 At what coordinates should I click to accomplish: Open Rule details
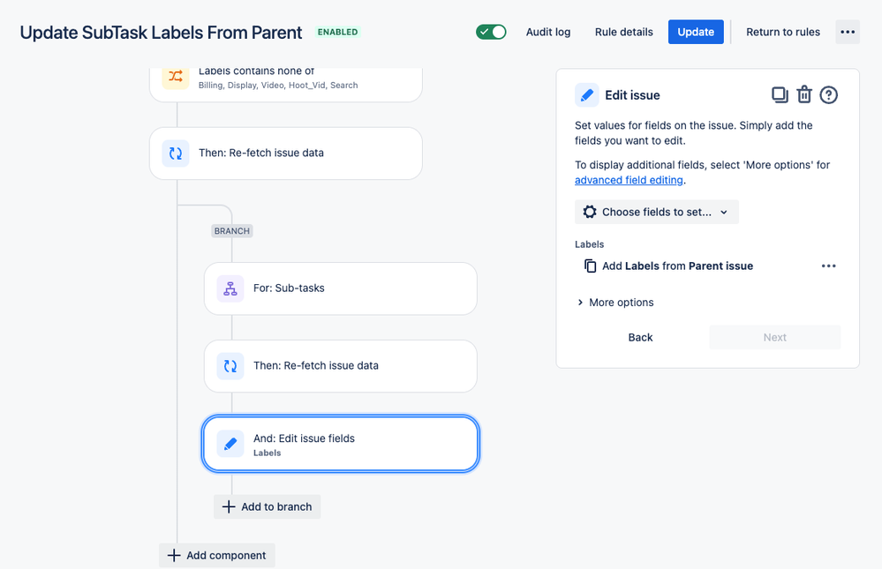624,32
